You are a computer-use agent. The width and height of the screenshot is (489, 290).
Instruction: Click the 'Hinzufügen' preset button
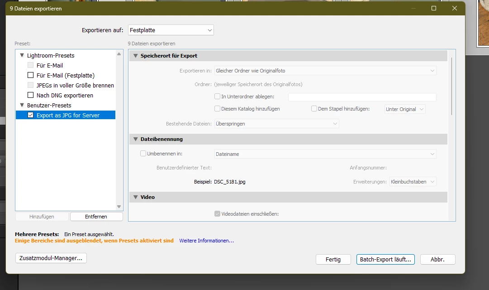click(x=42, y=217)
